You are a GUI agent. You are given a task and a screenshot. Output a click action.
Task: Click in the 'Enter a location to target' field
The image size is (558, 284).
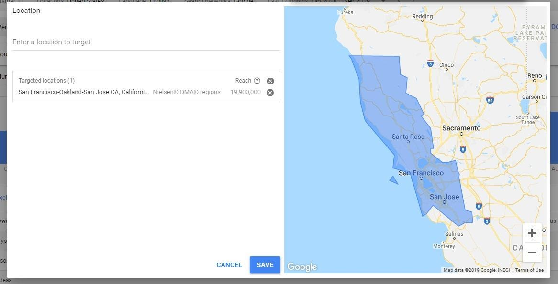coord(146,42)
